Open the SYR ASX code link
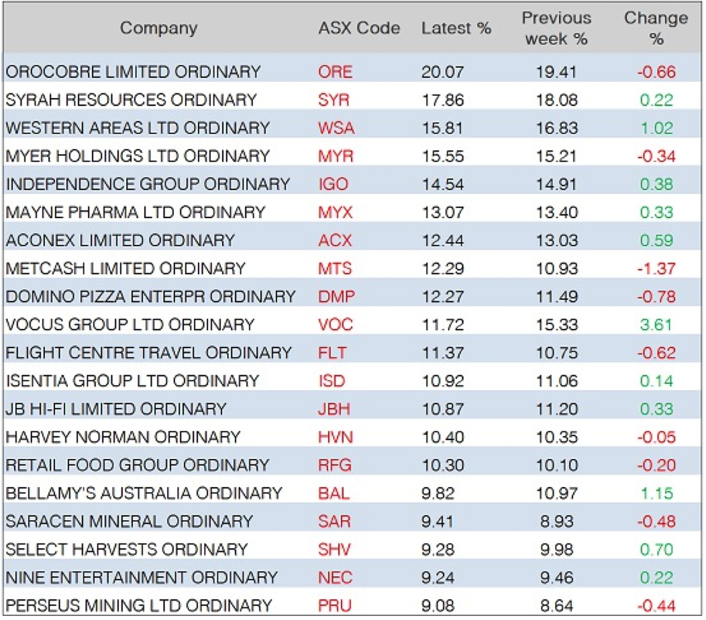706x620 pixels. click(x=334, y=100)
